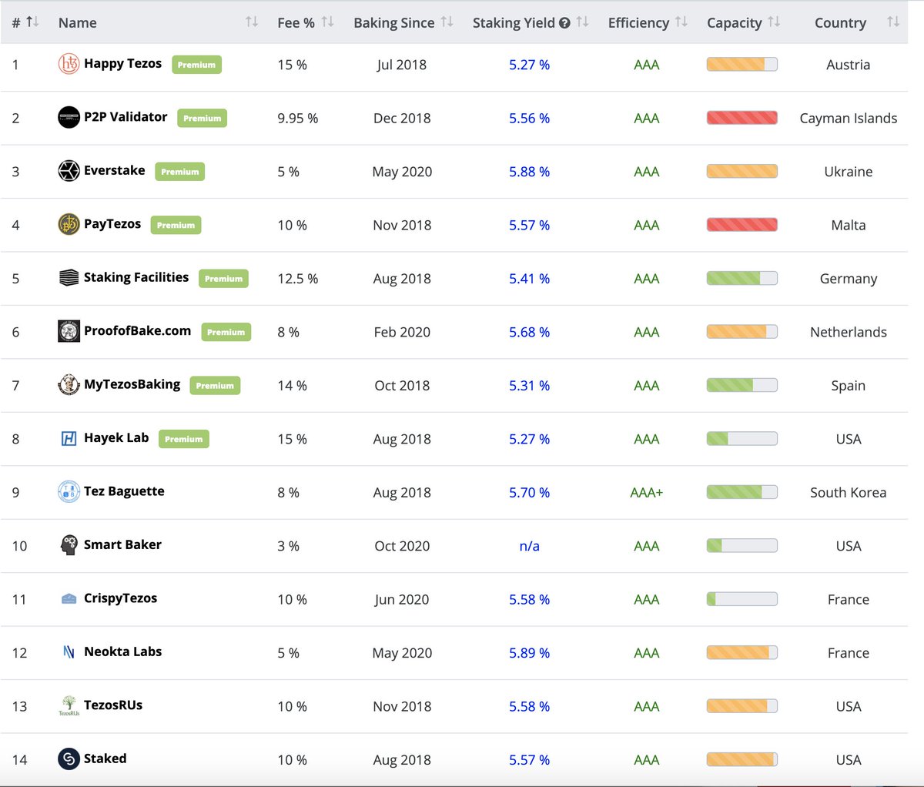Click the Oct 2020 baking date
The width and height of the screenshot is (924, 787).
(x=402, y=546)
